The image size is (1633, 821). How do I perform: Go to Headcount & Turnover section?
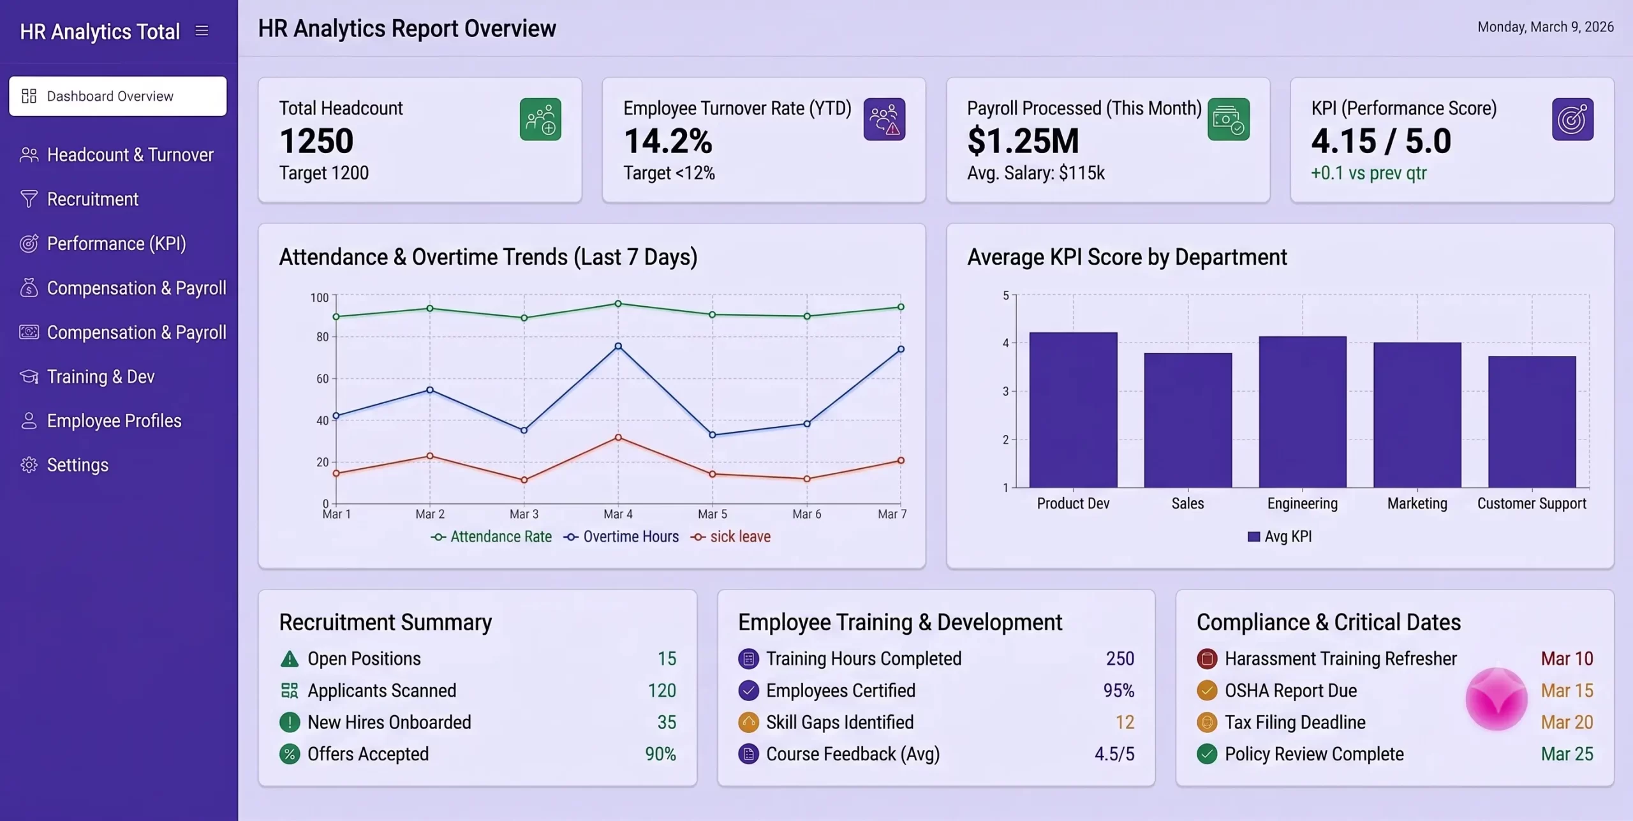click(x=117, y=155)
